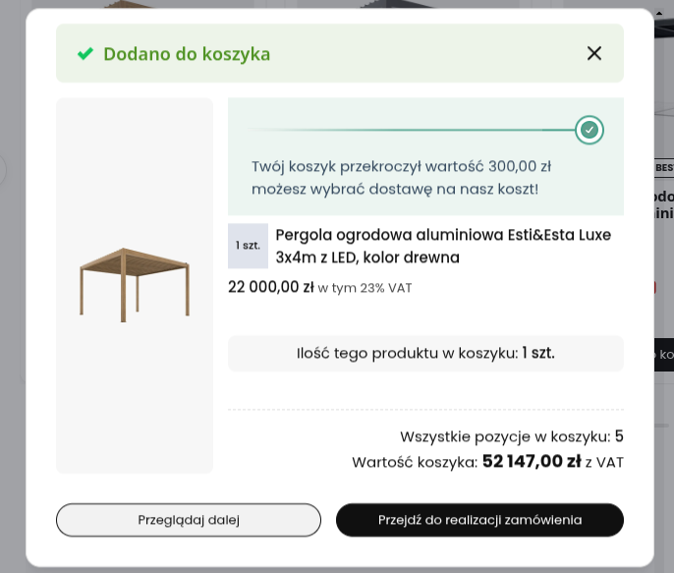Select Przeglądaj dalej to continue shopping

pos(189,520)
